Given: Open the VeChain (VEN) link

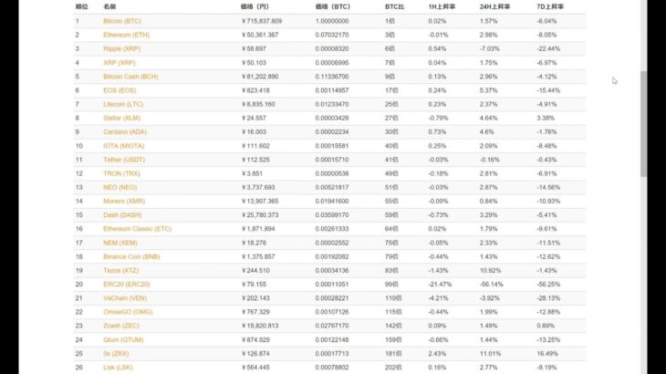Looking at the screenshot, I should tap(125, 298).
